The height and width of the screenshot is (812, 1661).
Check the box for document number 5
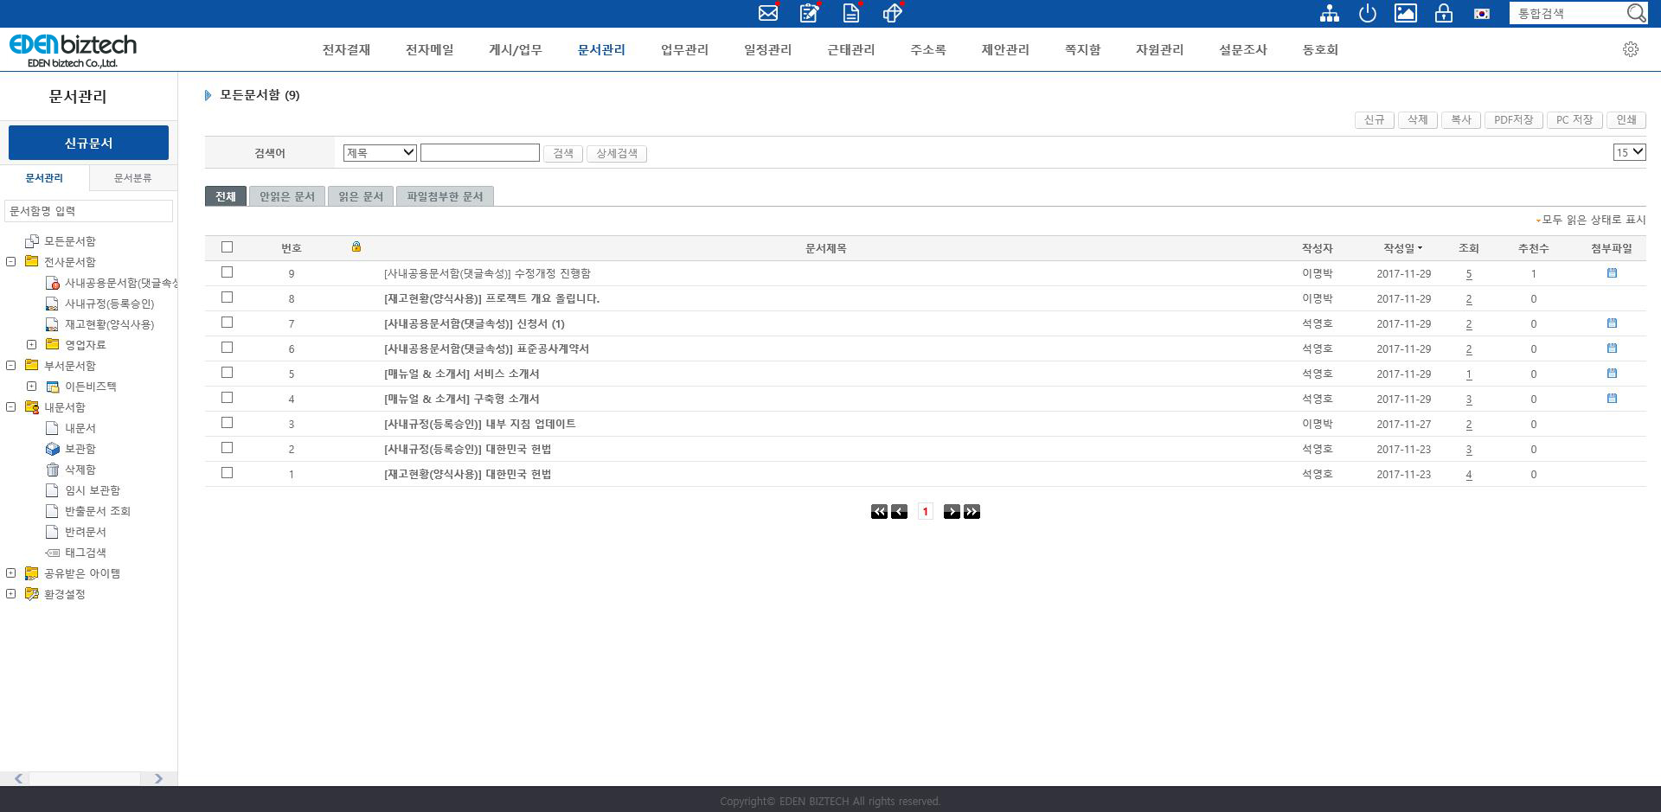tap(227, 373)
